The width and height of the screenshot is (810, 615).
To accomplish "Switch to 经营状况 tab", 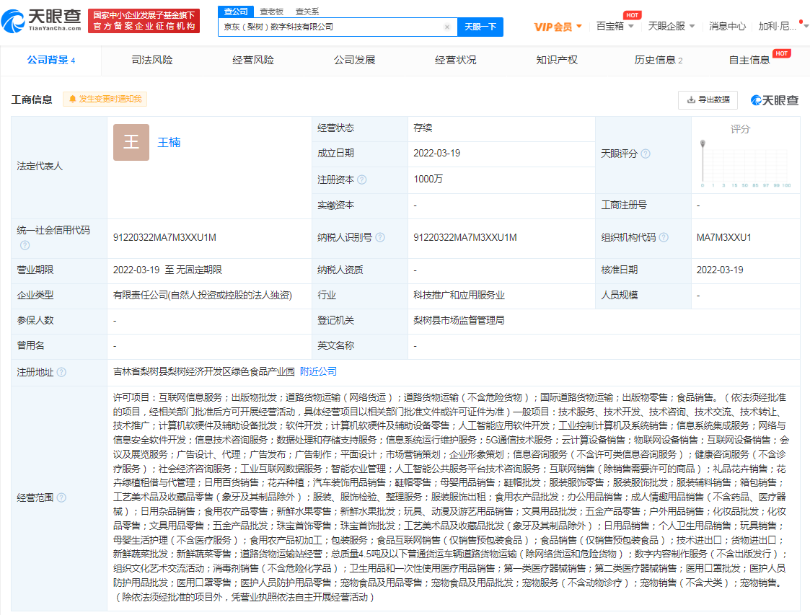I will pos(456,61).
